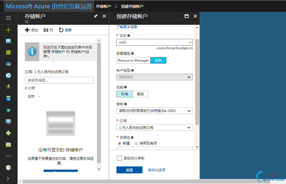Click the info icon beside 帐户类型
Image resolution: width=286 pixels, height=184 pixels.
point(132,70)
